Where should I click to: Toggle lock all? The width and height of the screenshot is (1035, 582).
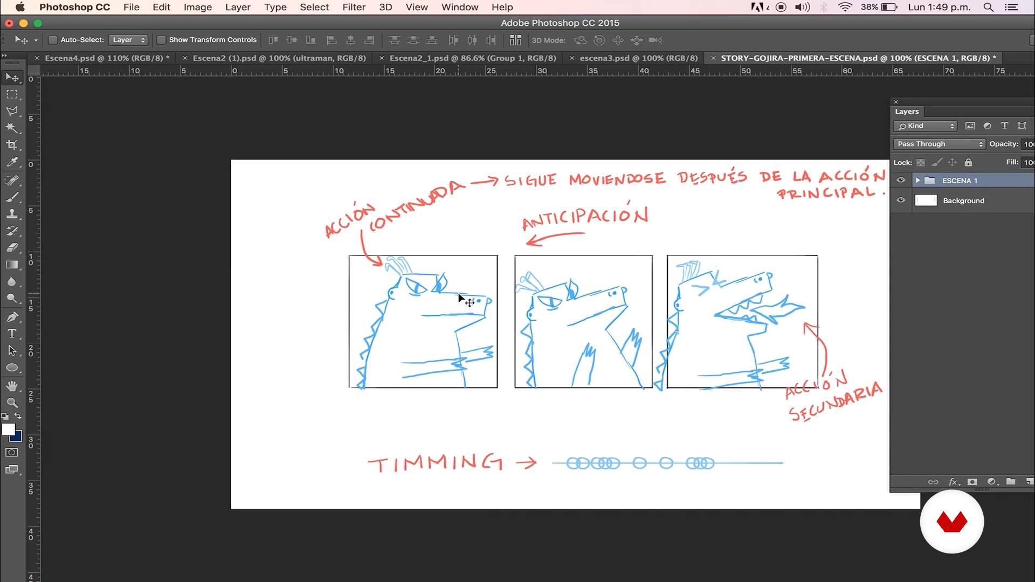pos(969,162)
